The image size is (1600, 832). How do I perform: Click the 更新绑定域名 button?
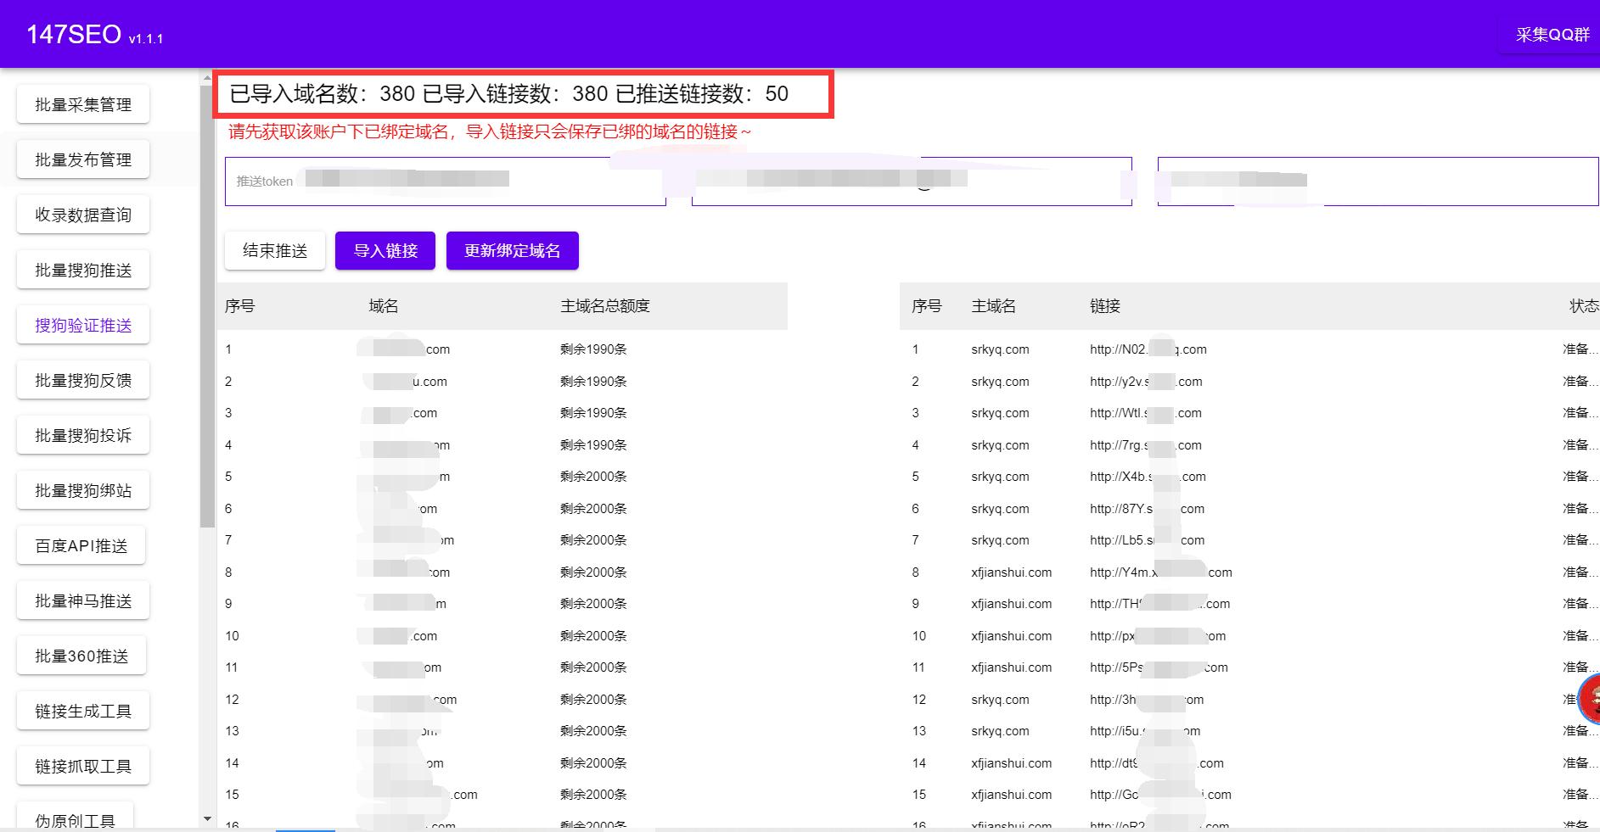[x=512, y=250]
